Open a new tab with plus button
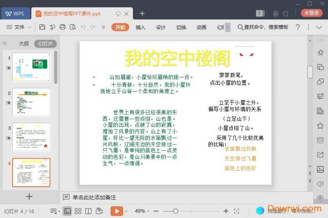The image size is (328, 218). tap(142, 14)
